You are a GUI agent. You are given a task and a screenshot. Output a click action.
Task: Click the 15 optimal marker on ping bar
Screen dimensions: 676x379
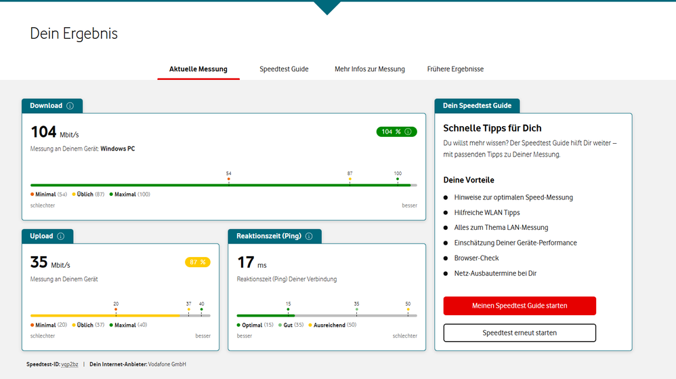click(x=288, y=308)
